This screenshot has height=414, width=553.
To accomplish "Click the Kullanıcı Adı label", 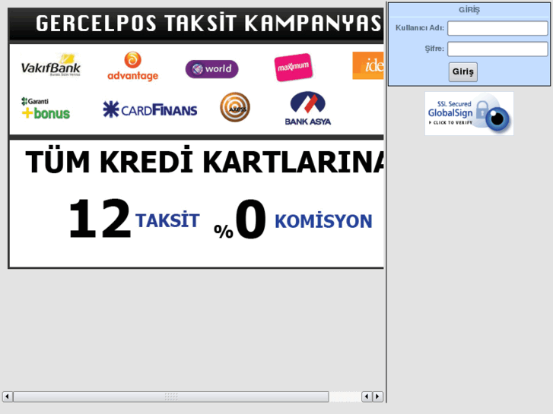I will click(x=420, y=28).
